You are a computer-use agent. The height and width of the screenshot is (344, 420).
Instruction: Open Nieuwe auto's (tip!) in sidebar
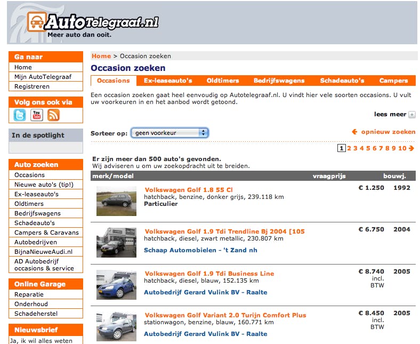click(46, 185)
